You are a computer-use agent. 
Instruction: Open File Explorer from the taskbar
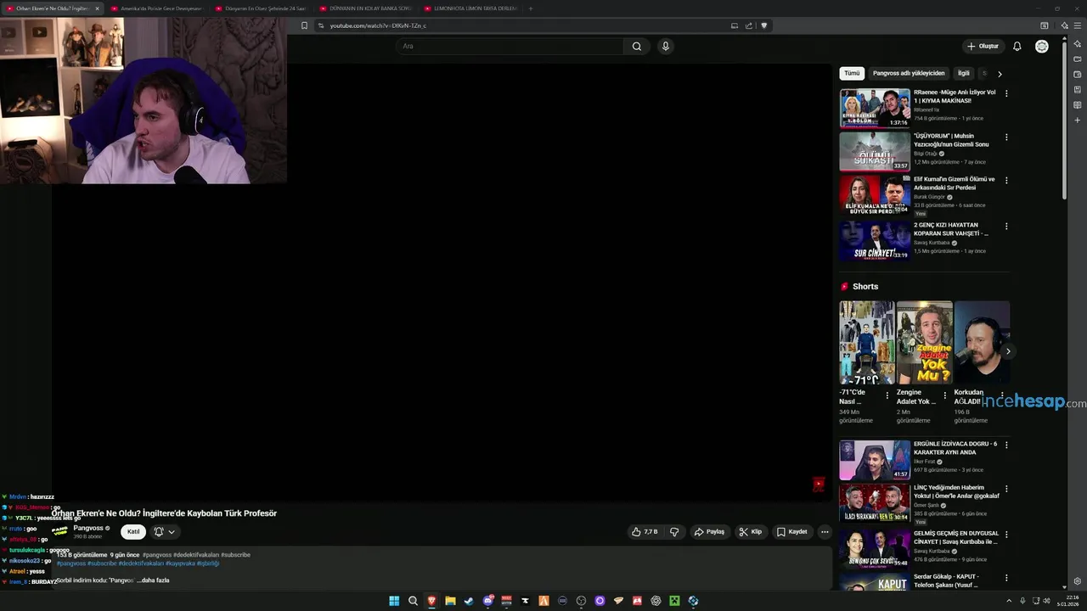click(450, 601)
